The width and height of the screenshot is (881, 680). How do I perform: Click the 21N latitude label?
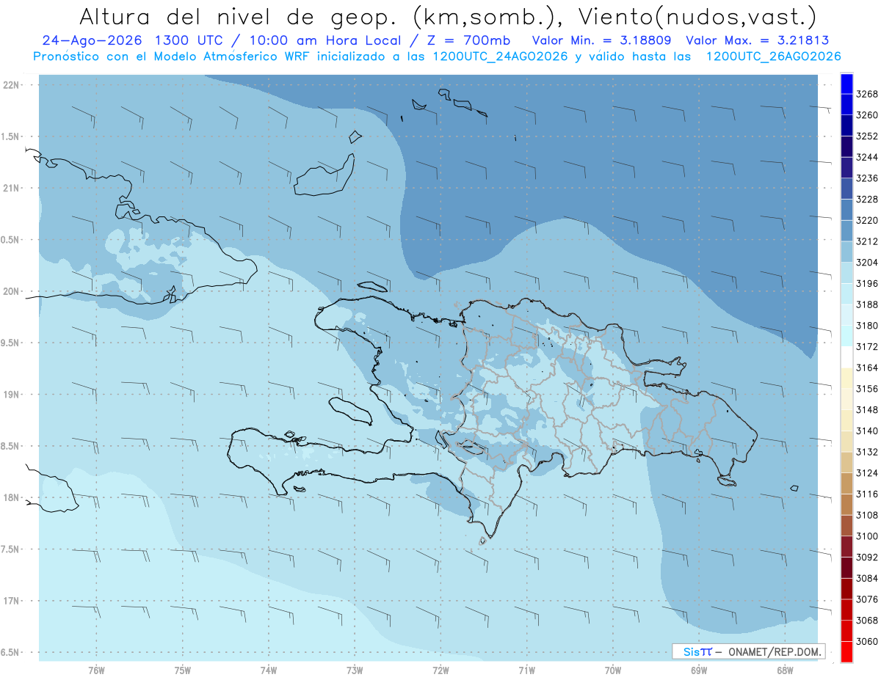[10, 188]
